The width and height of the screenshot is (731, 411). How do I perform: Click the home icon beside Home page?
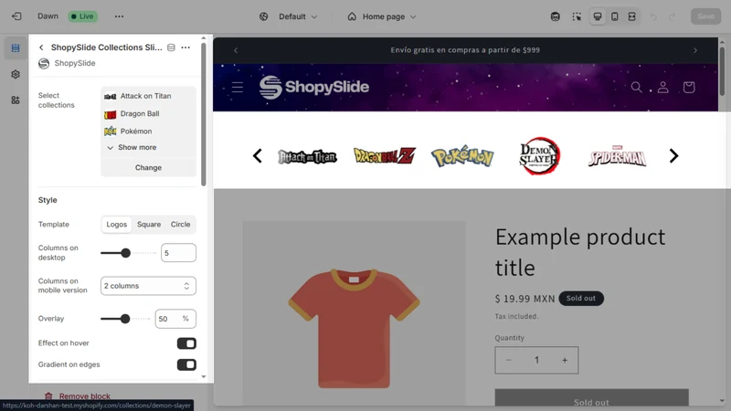352,16
